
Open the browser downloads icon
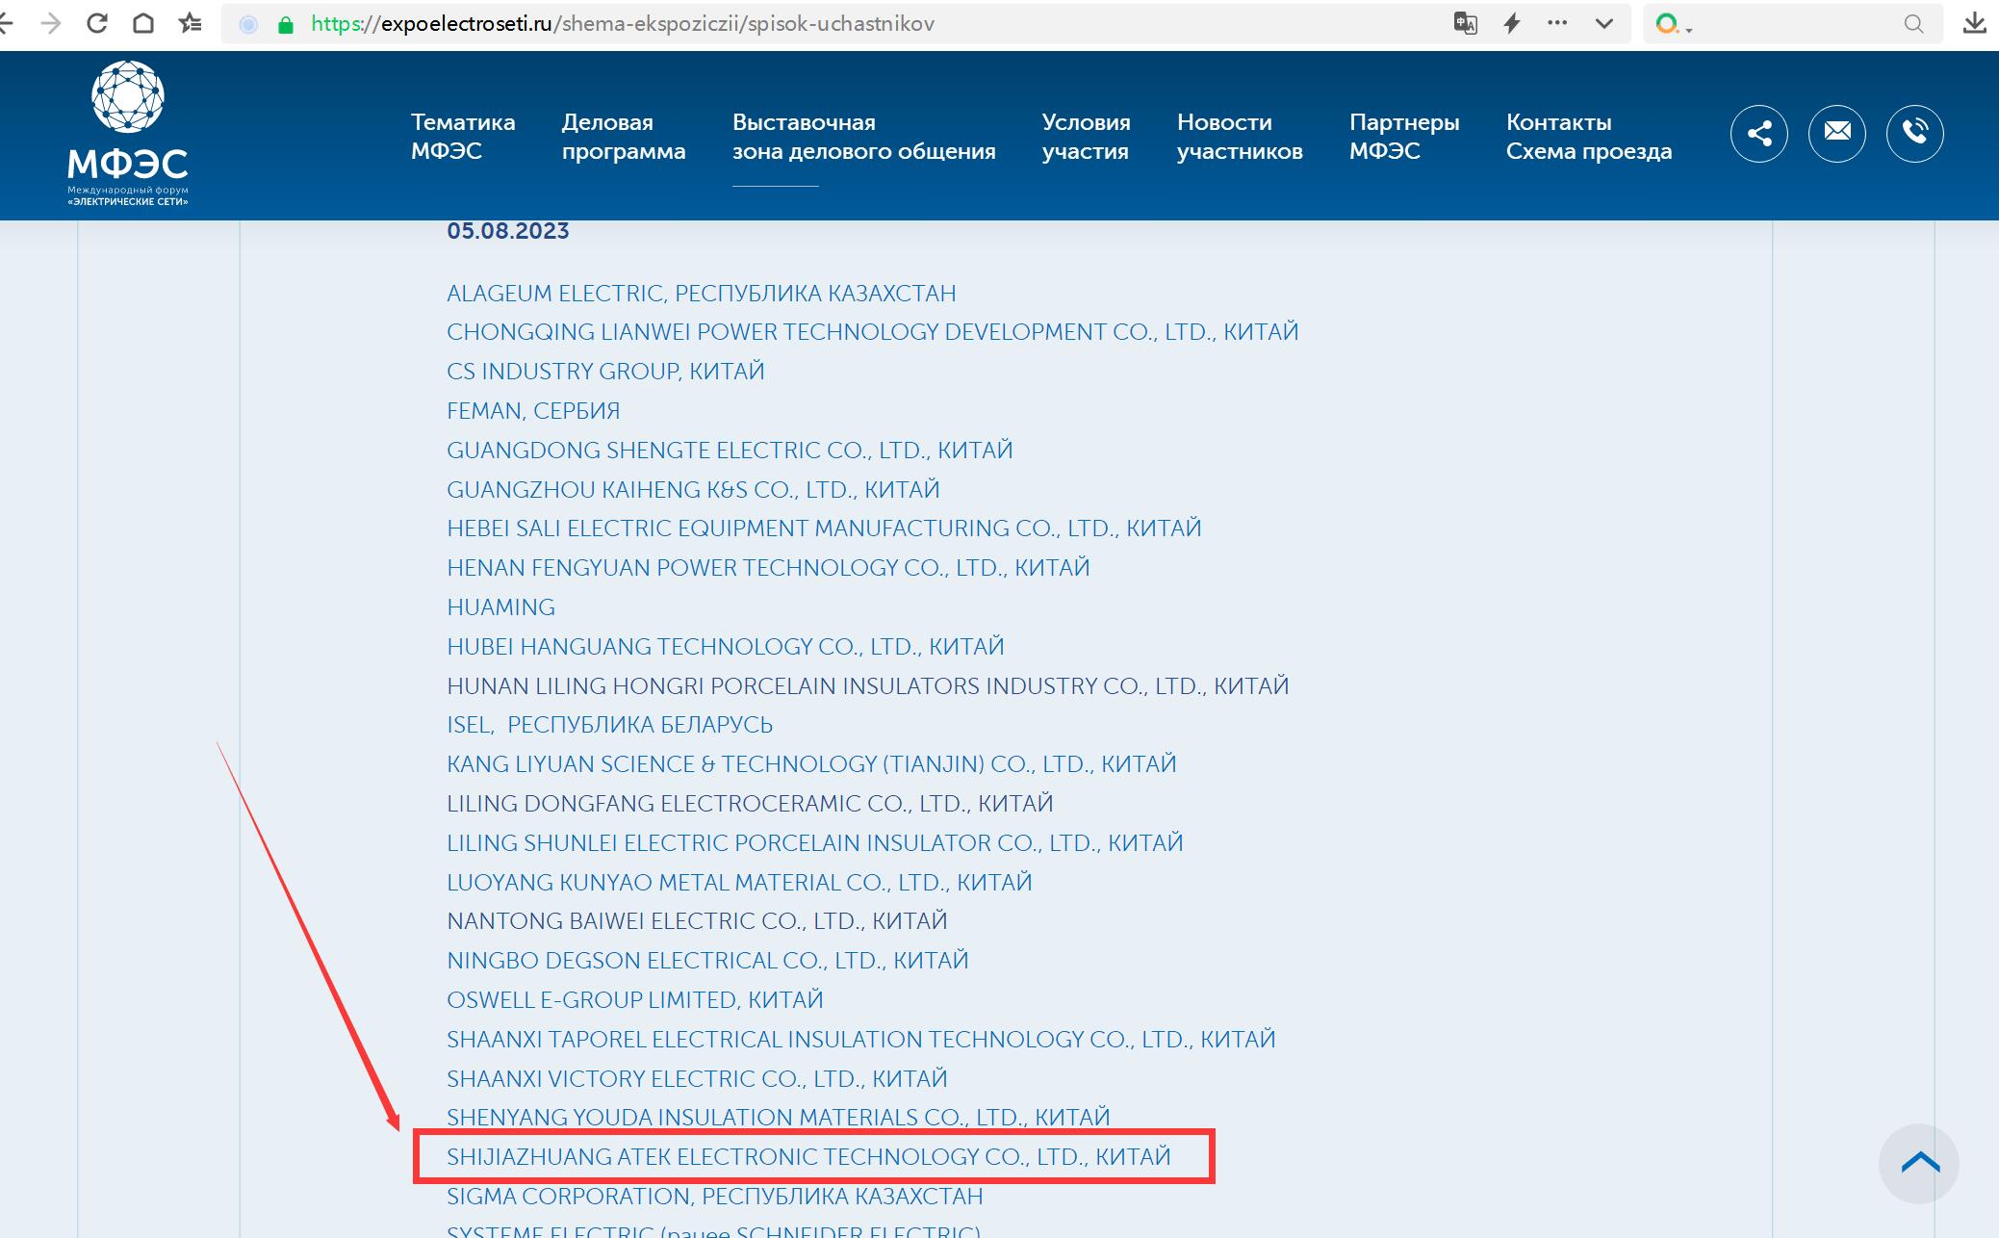(x=1975, y=23)
